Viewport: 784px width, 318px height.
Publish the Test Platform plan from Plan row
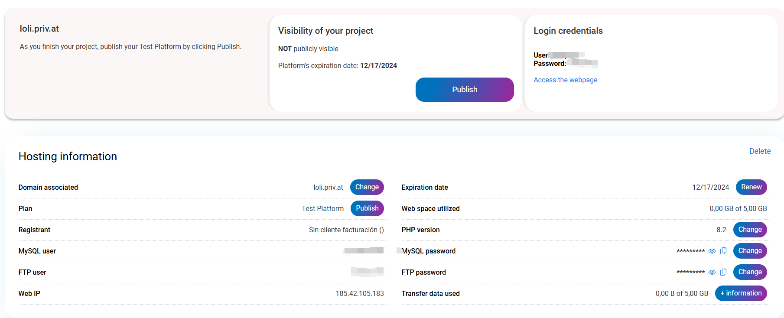pyautogui.click(x=367, y=208)
